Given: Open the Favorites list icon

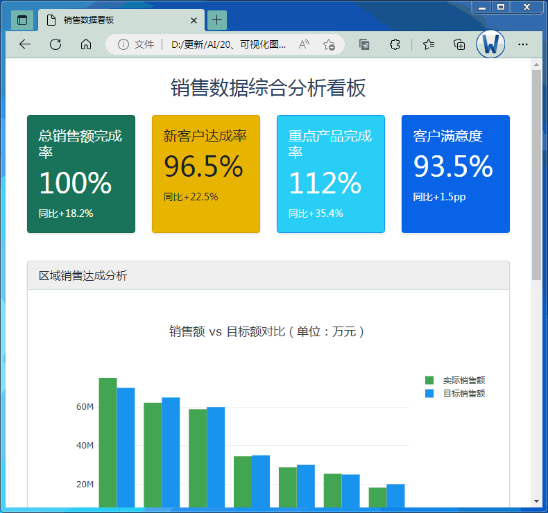Looking at the screenshot, I should (x=429, y=44).
